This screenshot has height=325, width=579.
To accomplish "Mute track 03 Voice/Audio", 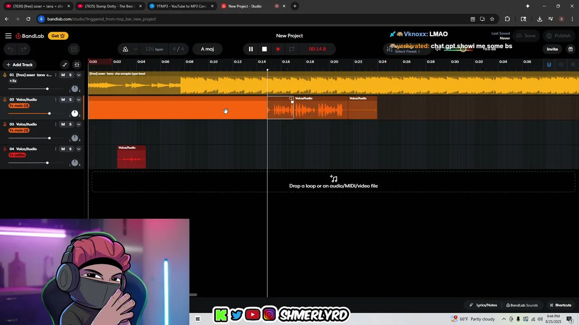I will (x=63, y=124).
